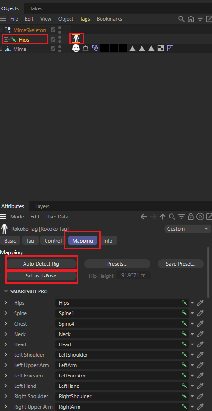
Task: Click the lock icon in Attributes manager
Action: [191, 217]
